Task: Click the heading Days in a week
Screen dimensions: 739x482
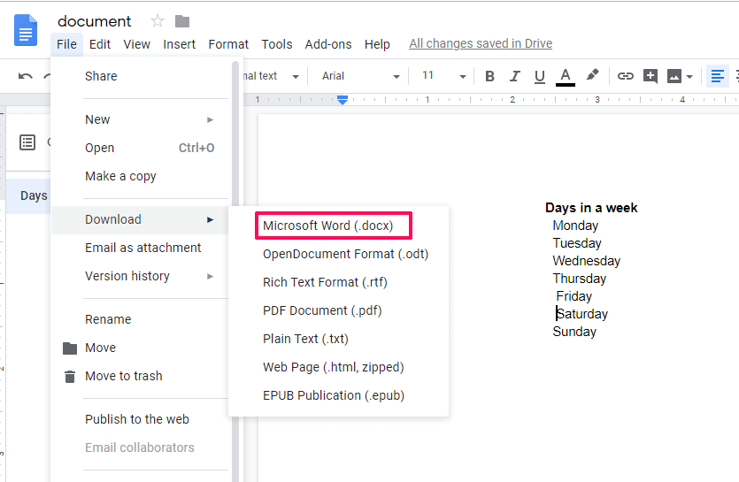Action: pos(591,208)
